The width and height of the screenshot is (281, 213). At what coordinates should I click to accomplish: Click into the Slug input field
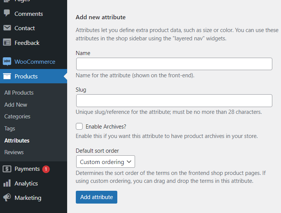[174, 101]
